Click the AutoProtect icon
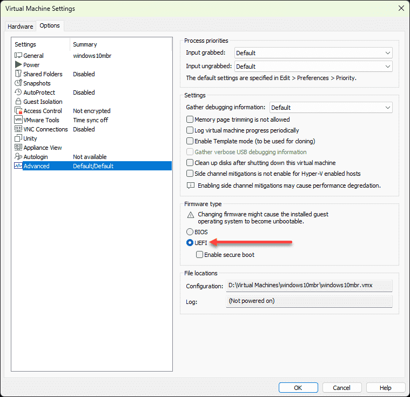This screenshot has width=410, height=397. tap(18, 92)
